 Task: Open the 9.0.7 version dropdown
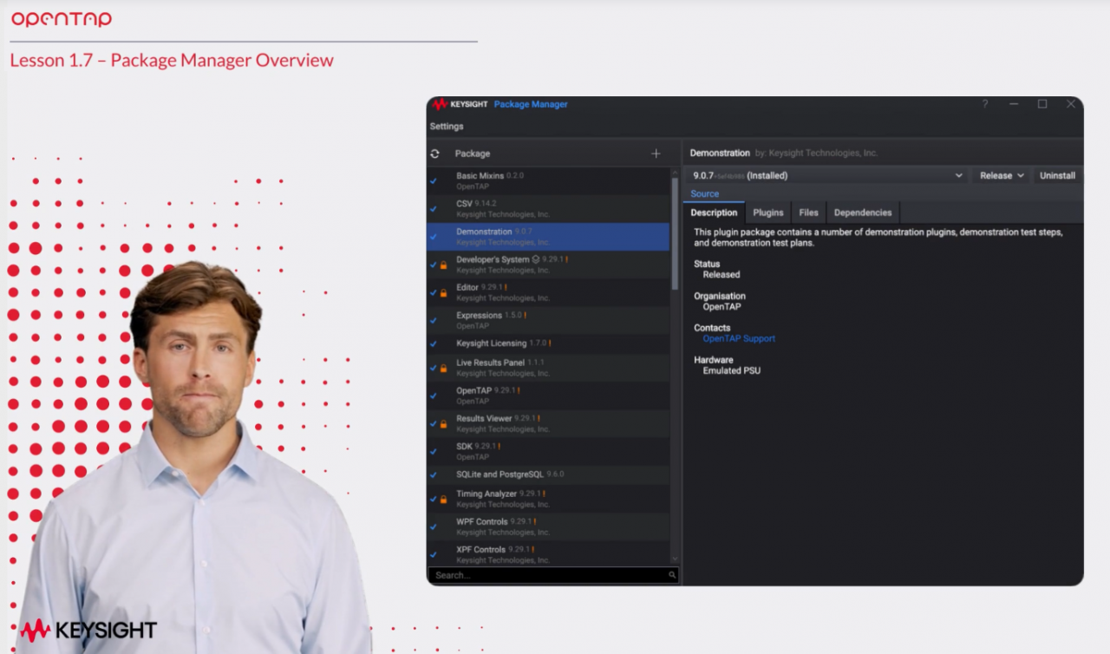(827, 175)
